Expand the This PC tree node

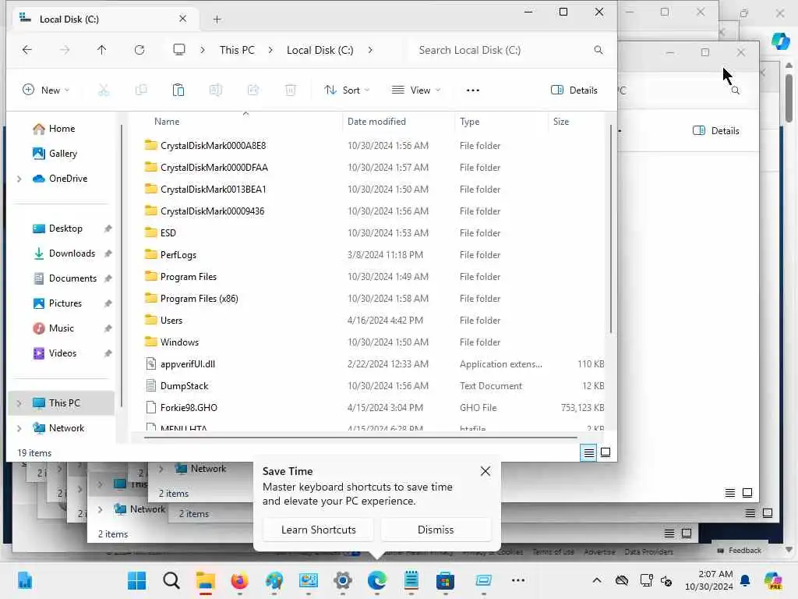click(19, 403)
